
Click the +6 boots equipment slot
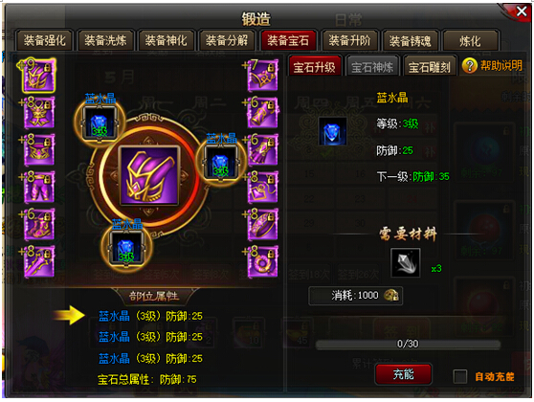pyautogui.click(x=39, y=225)
